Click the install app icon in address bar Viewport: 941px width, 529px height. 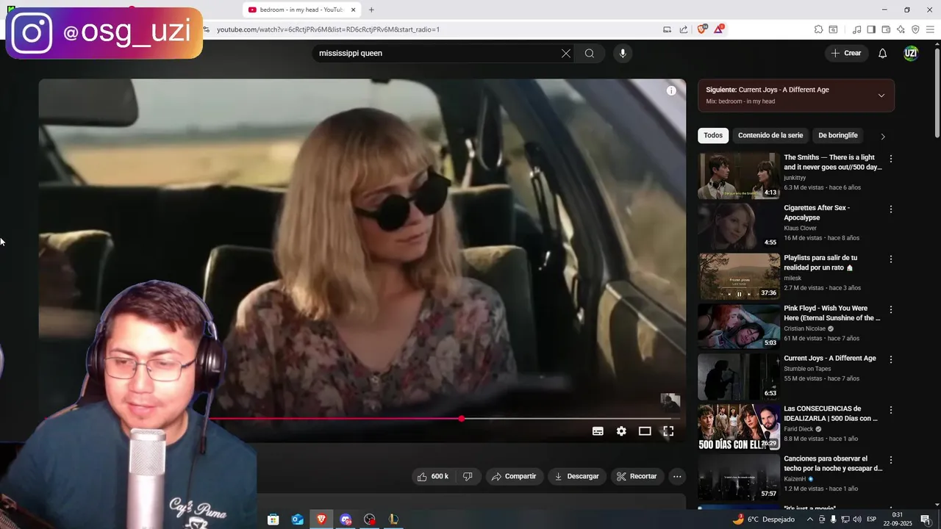pos(668,29)
